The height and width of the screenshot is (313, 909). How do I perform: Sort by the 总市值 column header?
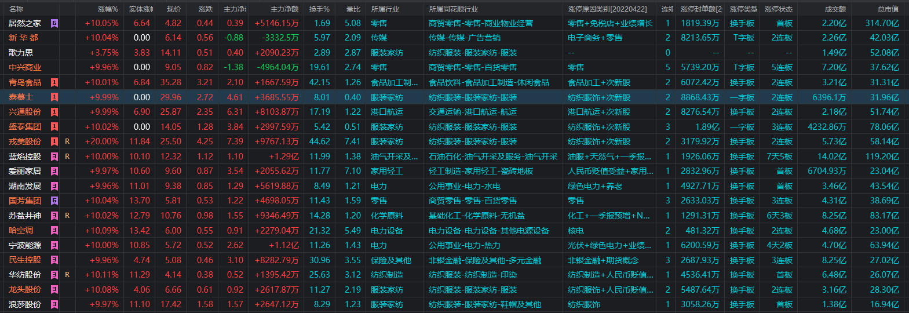click(888, 9)
